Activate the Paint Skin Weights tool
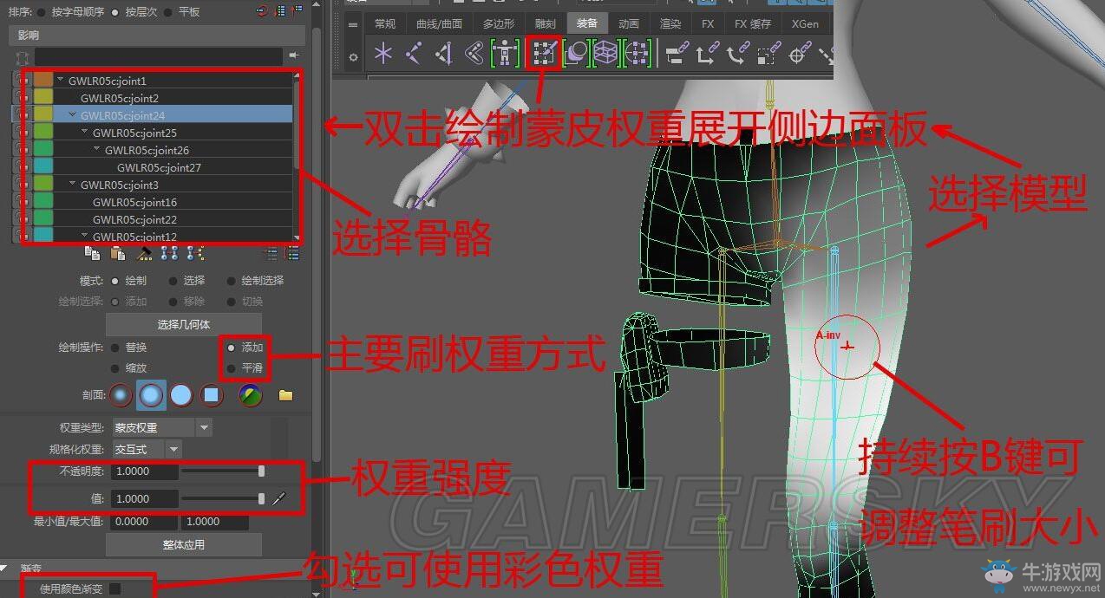The height and width of the screenshot is (598, 1105). pyautogui.click(x=544, y=54)
